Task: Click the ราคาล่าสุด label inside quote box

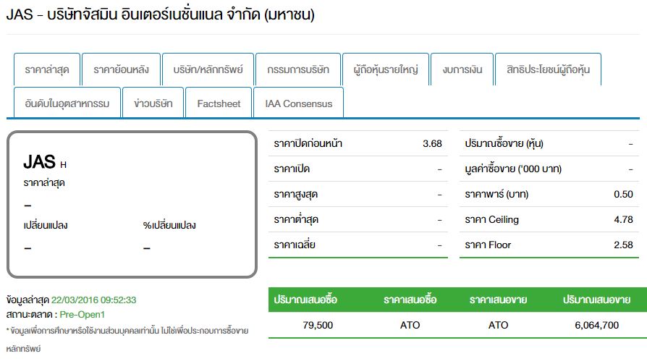Action: [x=44, y=183]
